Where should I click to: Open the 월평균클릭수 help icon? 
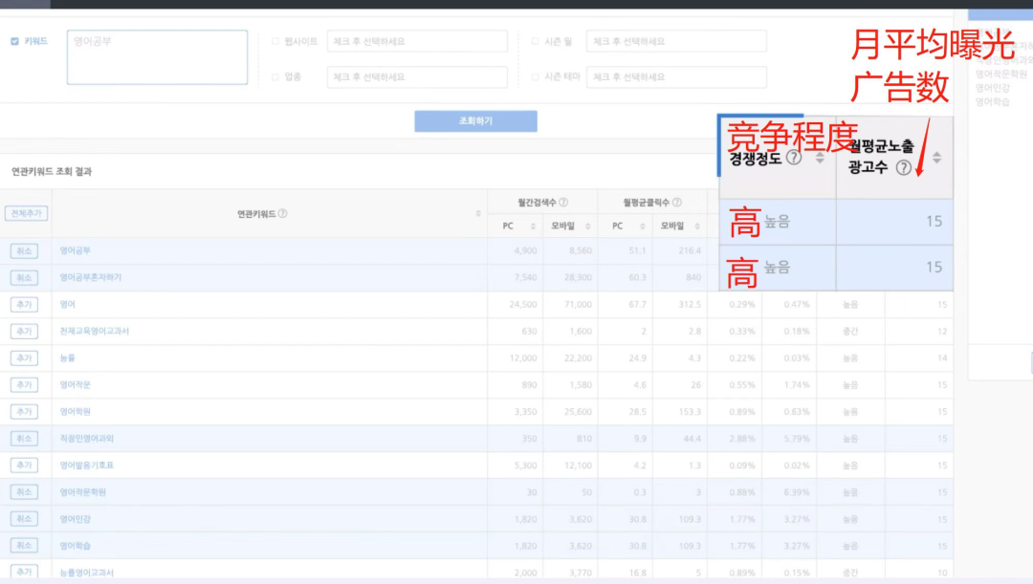click(676, 202)
